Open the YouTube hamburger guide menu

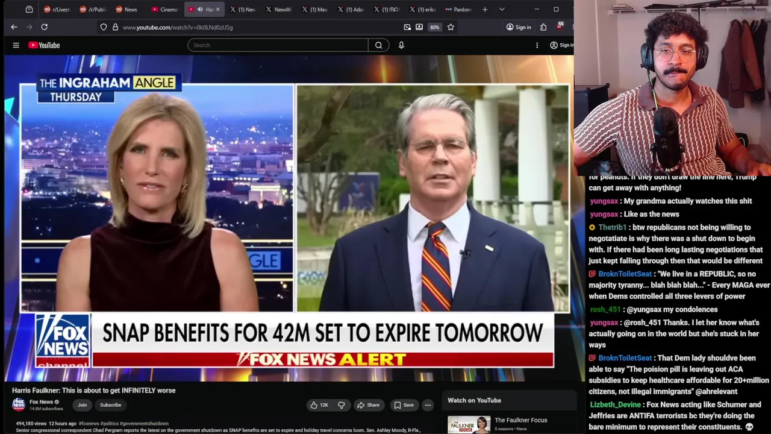[x=16, y=45]
